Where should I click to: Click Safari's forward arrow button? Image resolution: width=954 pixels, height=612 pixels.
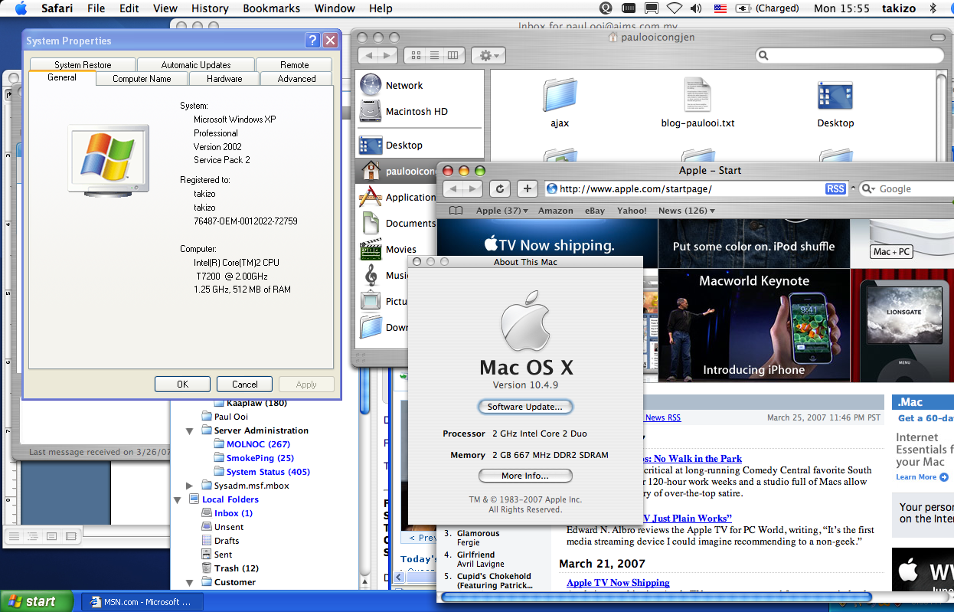[x=473, y=188]
